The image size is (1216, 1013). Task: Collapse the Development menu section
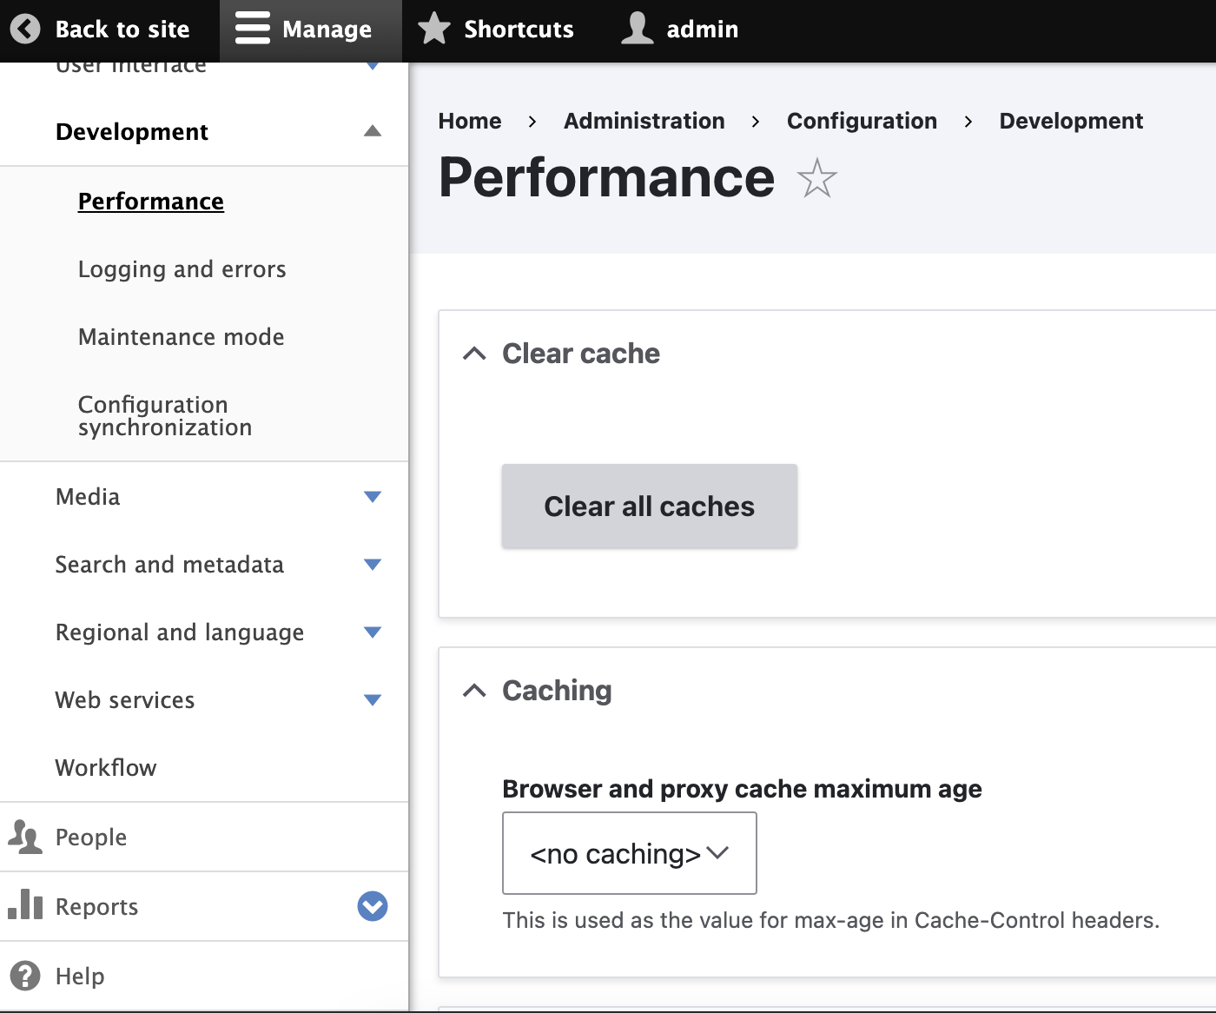(x=373, y=131)
